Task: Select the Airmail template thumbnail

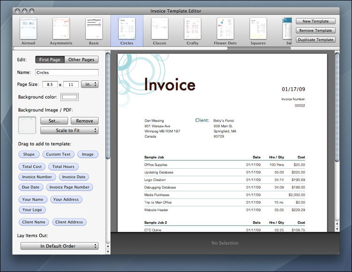Action: point(28,29)
